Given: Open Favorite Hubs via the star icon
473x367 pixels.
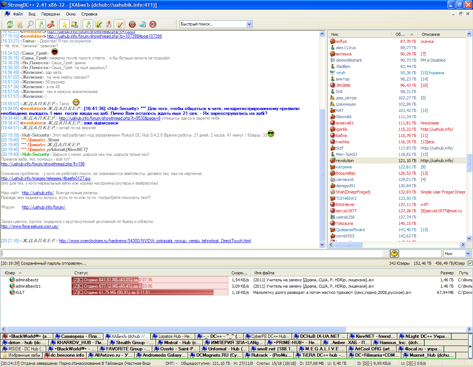Looking at the screenshot, I should 64,24.
